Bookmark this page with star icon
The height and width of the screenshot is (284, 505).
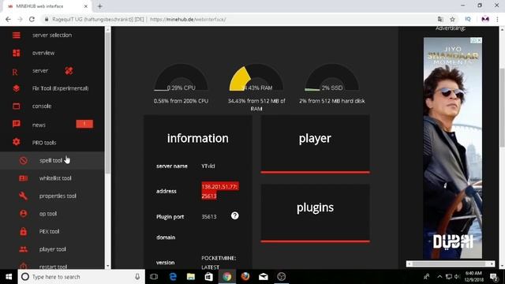click(452, 19)
